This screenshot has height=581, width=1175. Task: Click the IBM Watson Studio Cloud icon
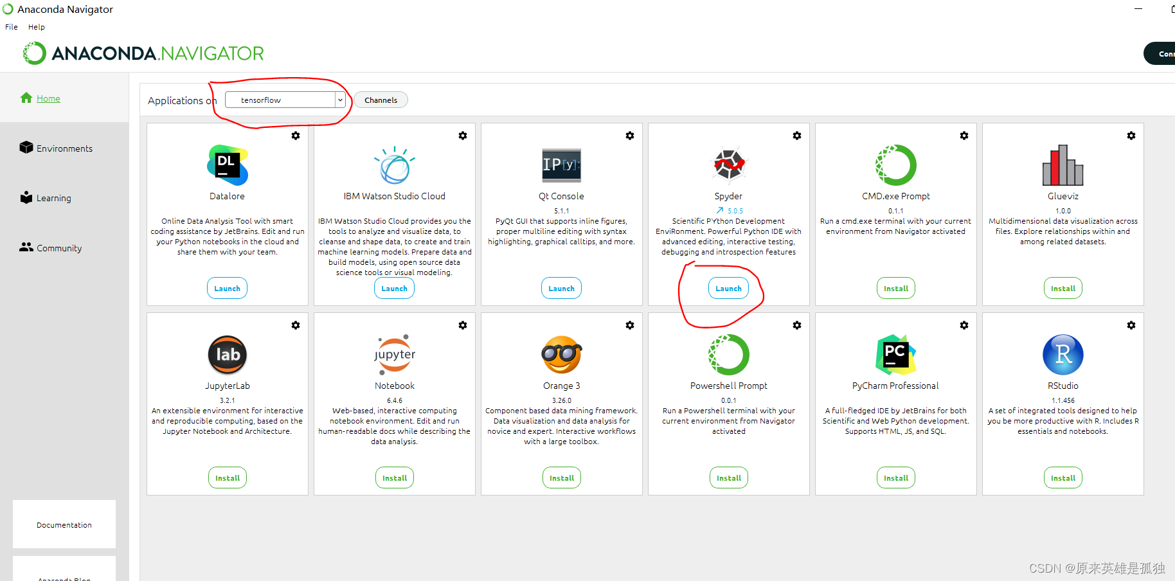[x=395, y=165]
